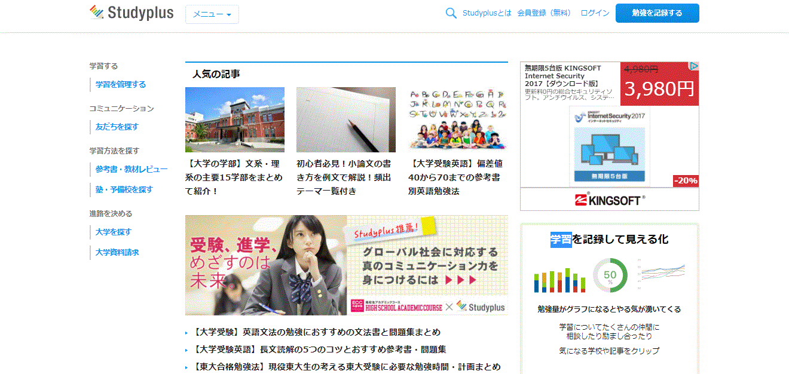
Task: Click the alphabet children article thumbnail
Action: (x=457, y=119)
